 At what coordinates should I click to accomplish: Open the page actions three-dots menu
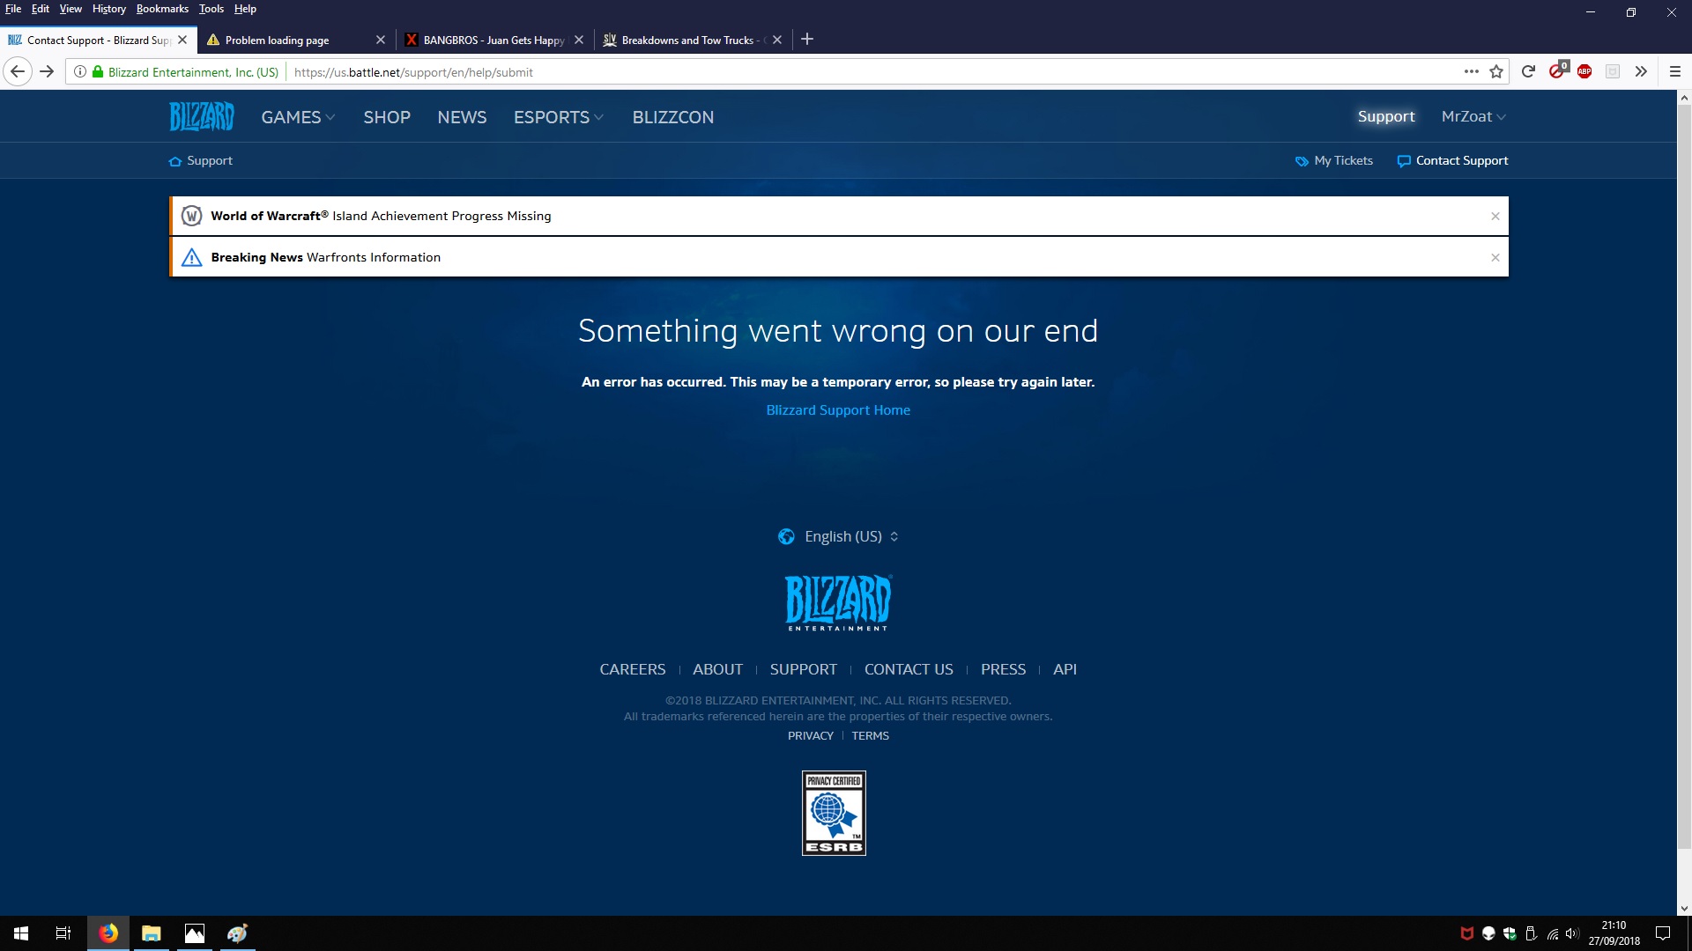(x=1471, y=72)
